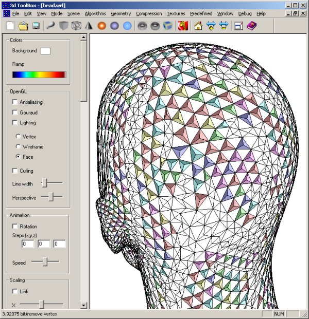Click the wireframe cube toolbar icon

click(76, 25)
